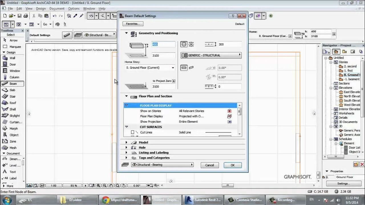Expand Tags and Categories section
Screen dimensions: 365x205
[126, 158]
